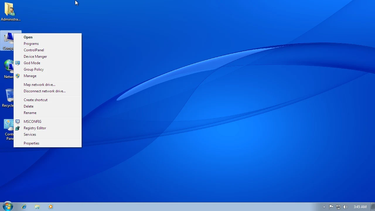Choose Rename in context menu
The width and height of the screenshot is (375, 211).
pyautogui.click(x=48, y=113)
